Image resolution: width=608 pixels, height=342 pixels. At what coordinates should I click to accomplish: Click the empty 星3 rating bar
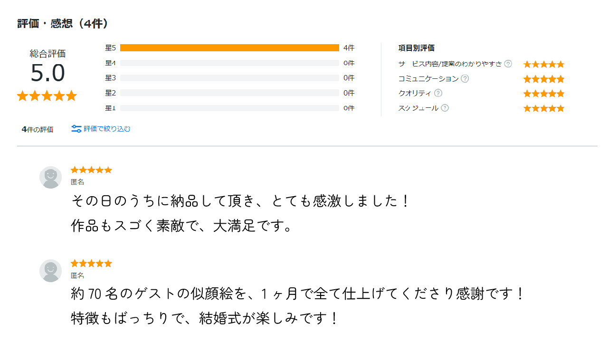[x=230, y=77]
